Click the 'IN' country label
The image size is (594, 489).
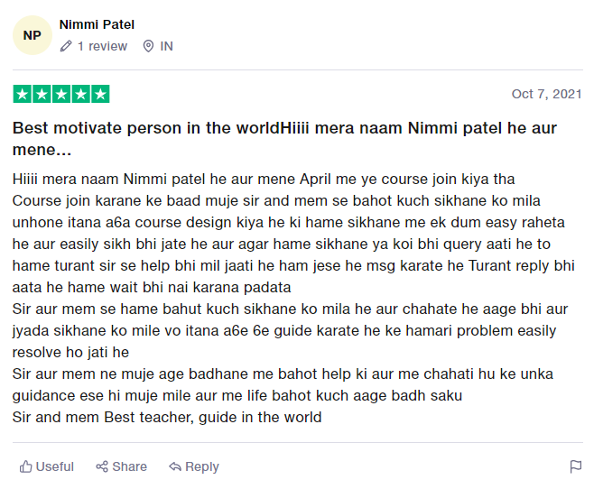(x=167, y=46)
